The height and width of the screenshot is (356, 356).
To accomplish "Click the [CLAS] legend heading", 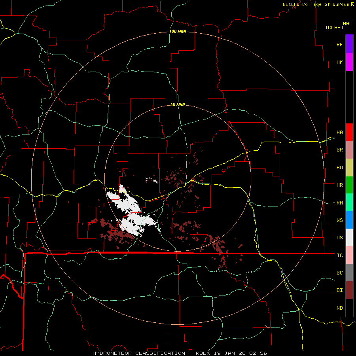I will (334, 27).
